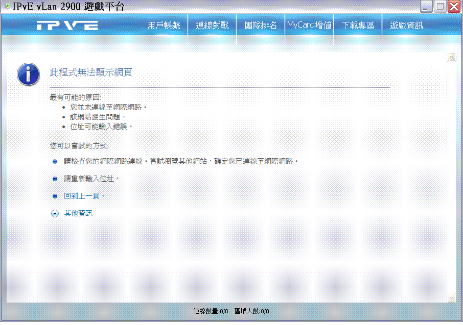Screen dimensions: 463x325
Task: Click the blue information icon
Action: pos(28,74)
